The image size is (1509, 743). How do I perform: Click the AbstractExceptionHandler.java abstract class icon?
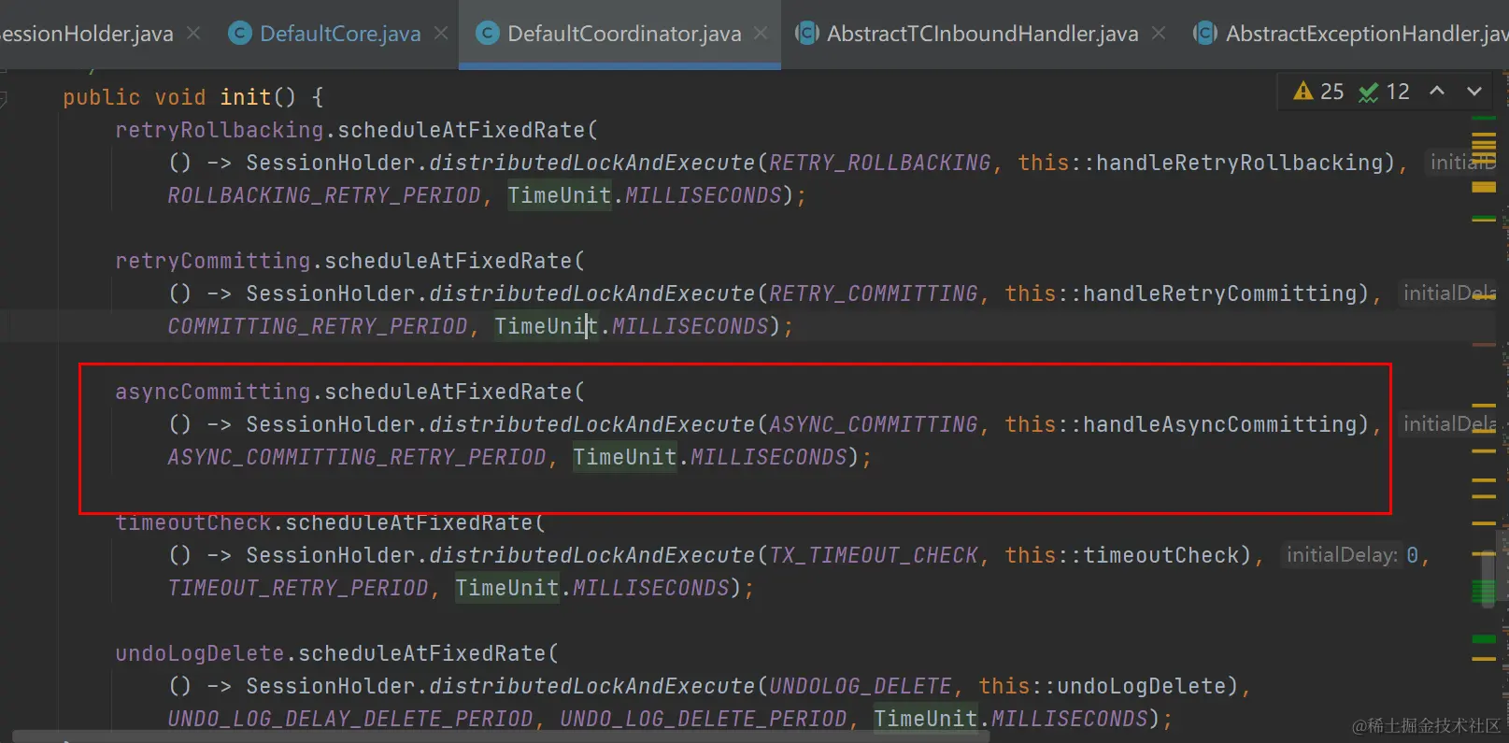(1205, 34)
